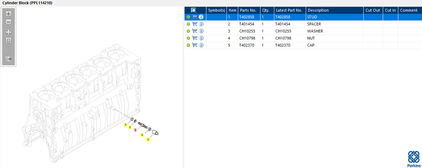The height and width of the screenshot is (168, 422).
Task: Click green gear icon for CAP row
Action: pos(188,45)
